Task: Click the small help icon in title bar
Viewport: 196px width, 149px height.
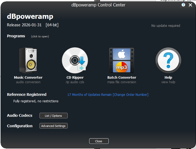Action: [x=183, y=5]
